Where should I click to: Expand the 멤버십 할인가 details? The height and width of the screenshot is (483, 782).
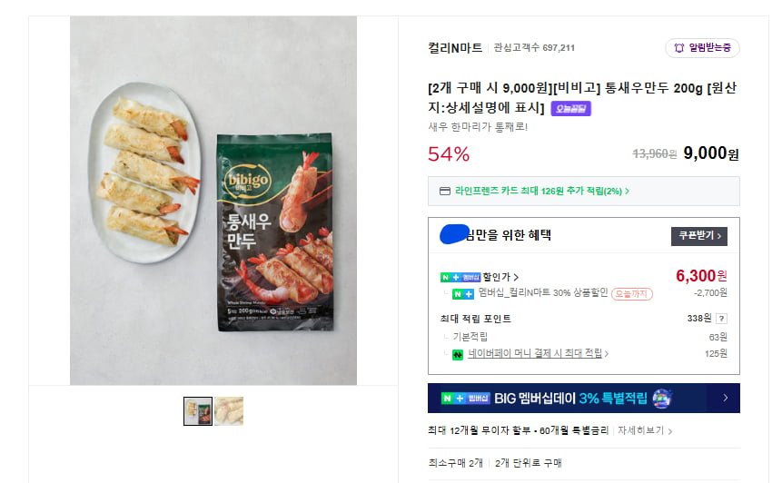click(501, 276)
